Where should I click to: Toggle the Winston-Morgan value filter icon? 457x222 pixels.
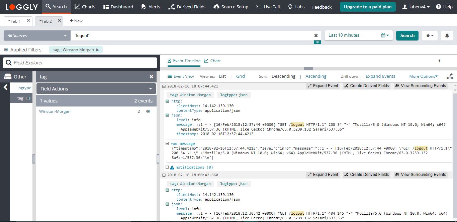pos(148,112)
